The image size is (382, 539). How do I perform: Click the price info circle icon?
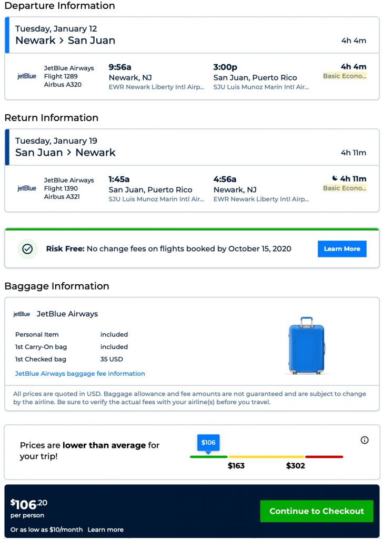[365, 440]
